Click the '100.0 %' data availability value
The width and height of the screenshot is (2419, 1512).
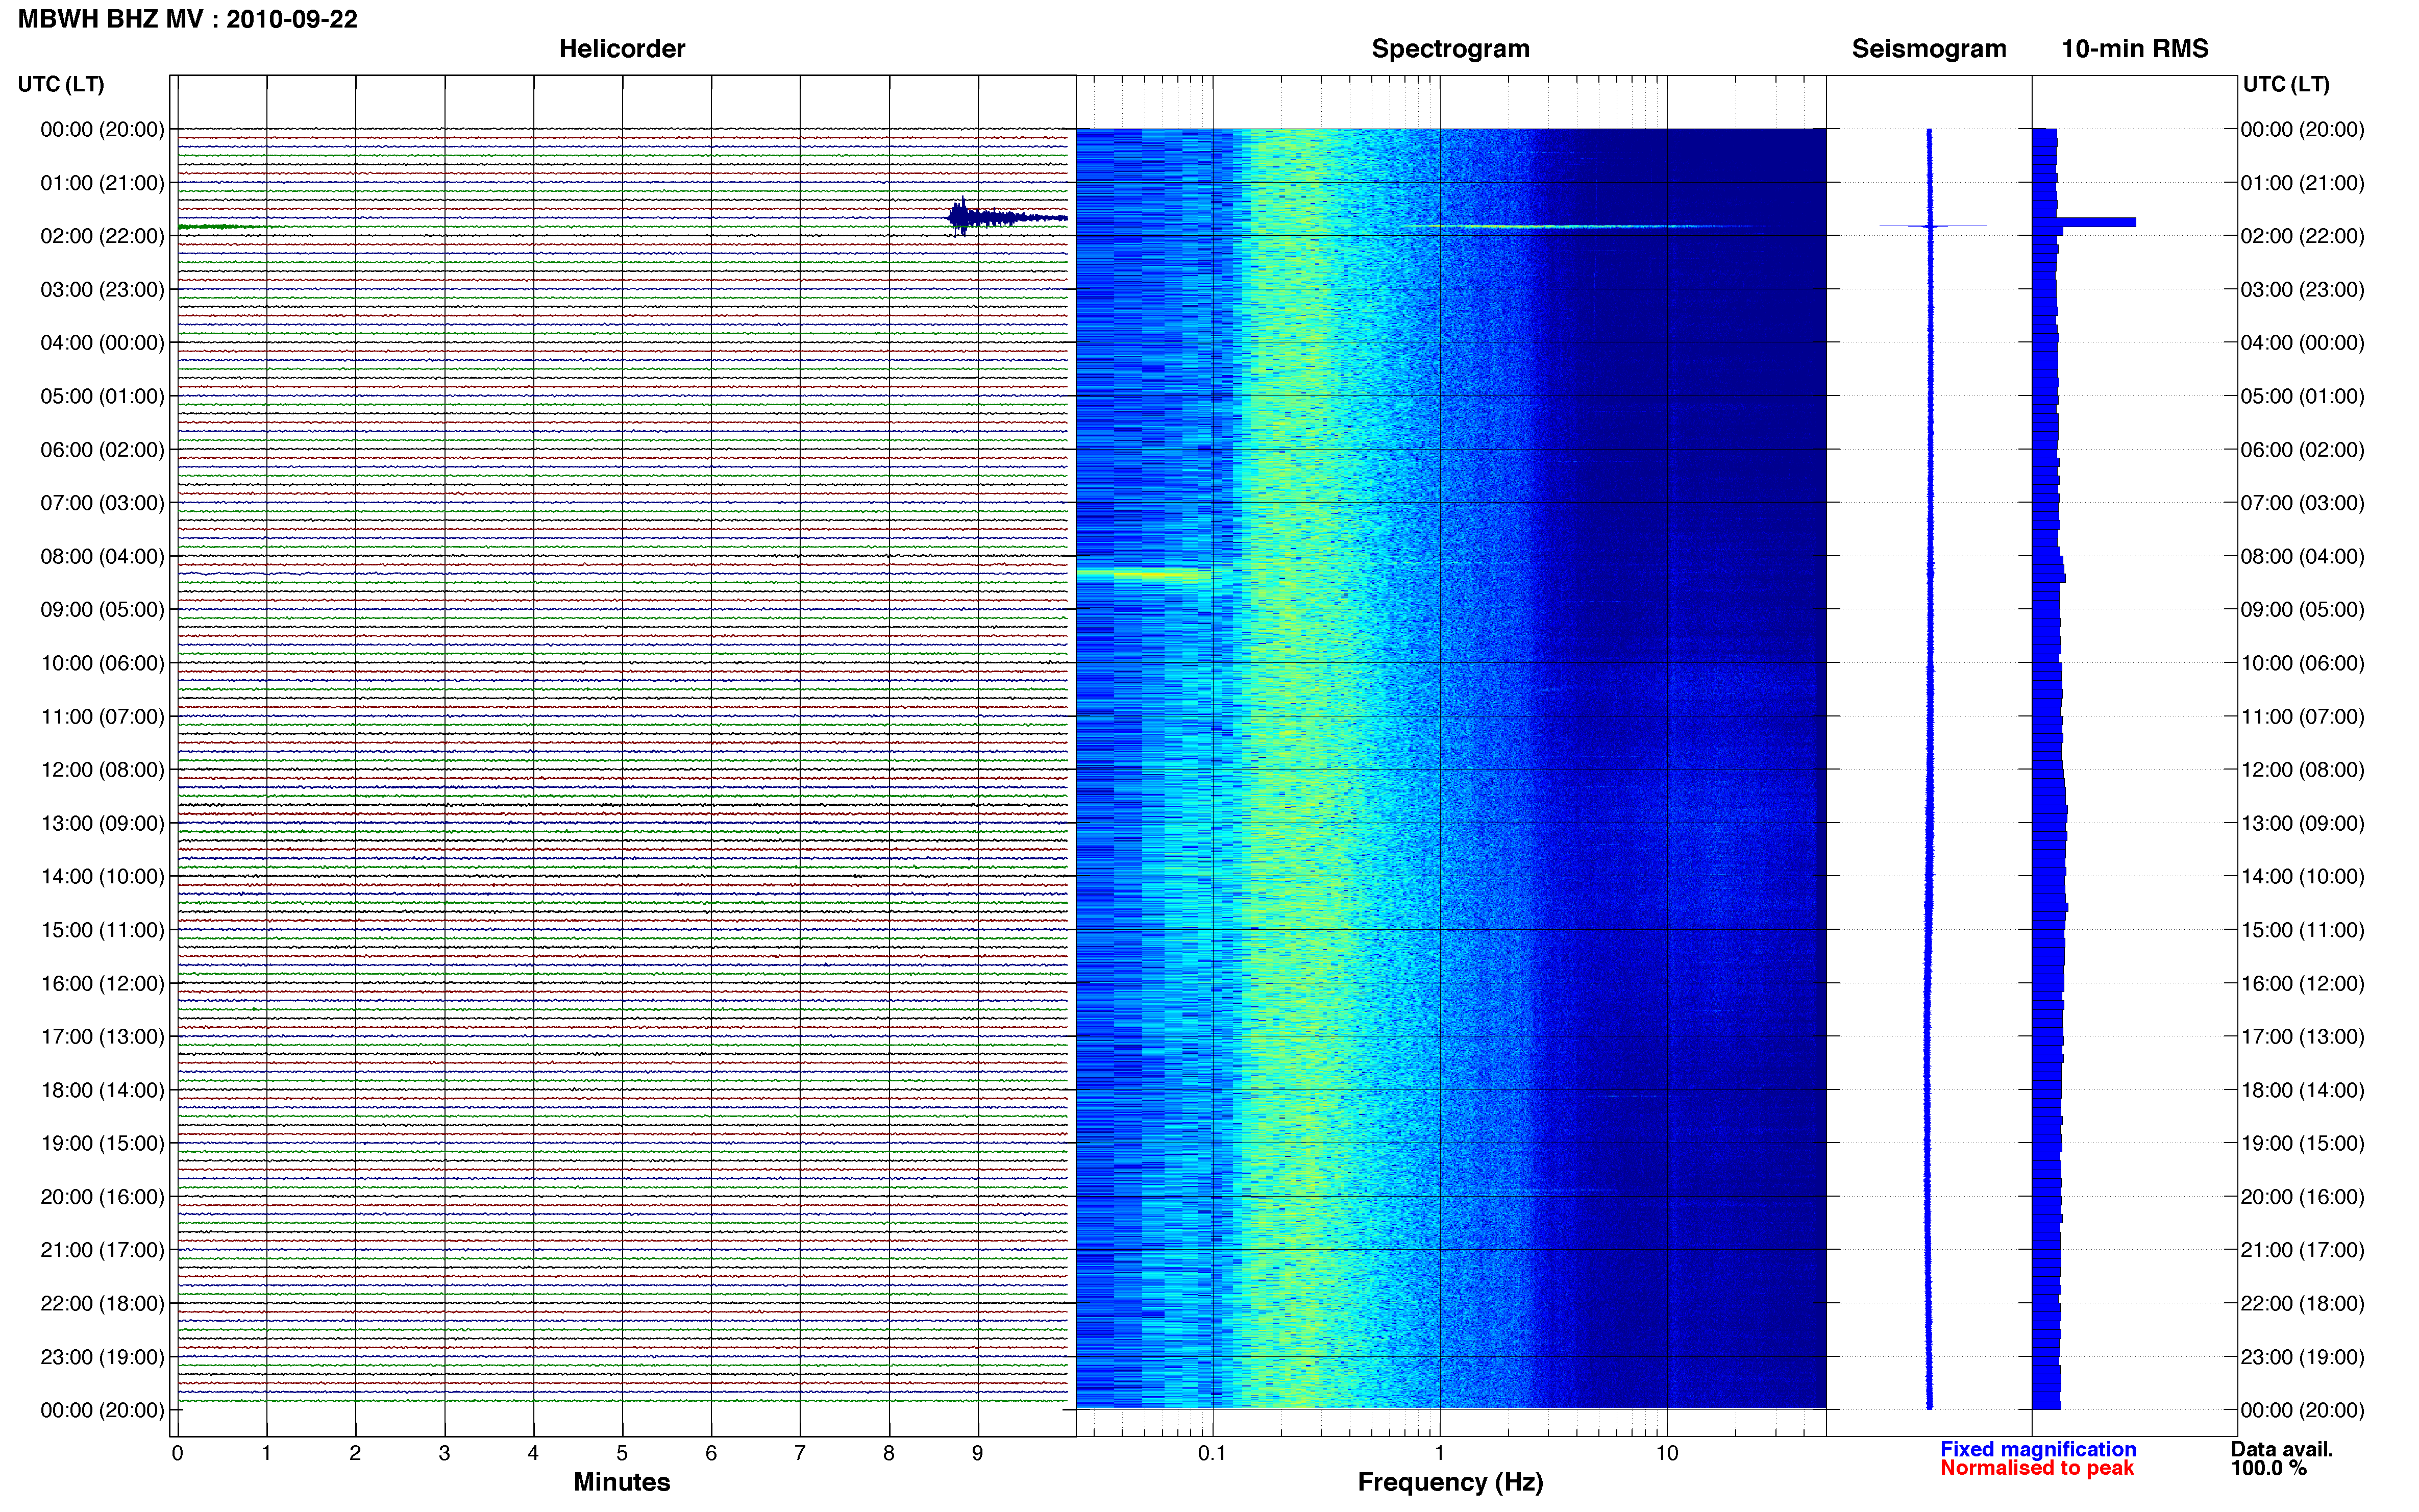coord(2269,1468)
